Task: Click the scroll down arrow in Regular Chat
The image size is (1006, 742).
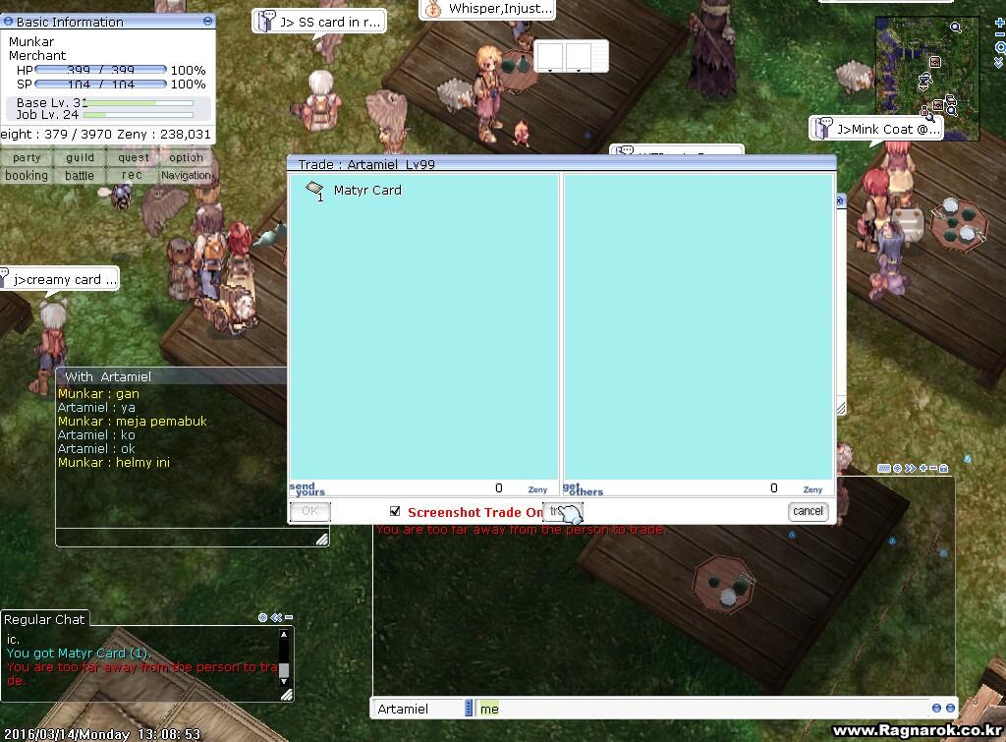Action: pos(284,681)
